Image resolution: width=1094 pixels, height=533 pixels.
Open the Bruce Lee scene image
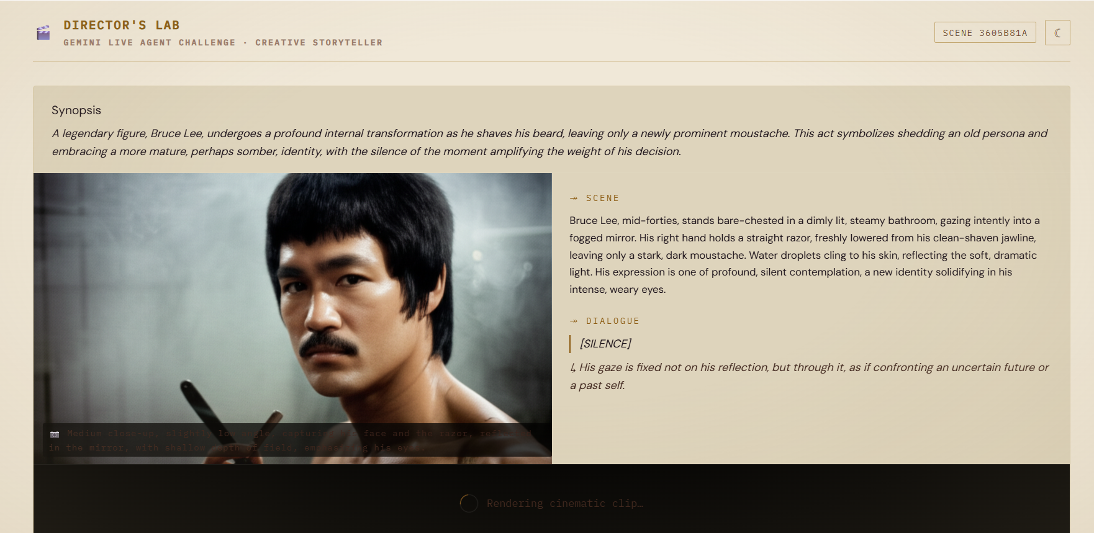click(x=292, y=318)
